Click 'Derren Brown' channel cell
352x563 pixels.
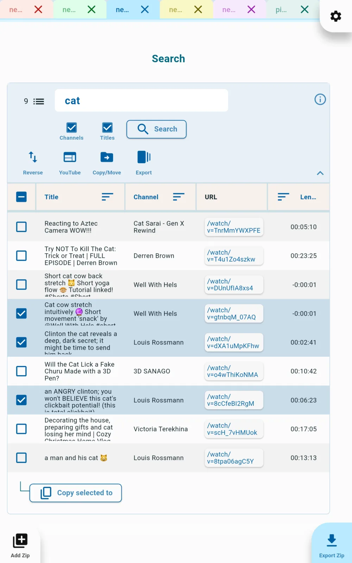[x=154, y=256]
